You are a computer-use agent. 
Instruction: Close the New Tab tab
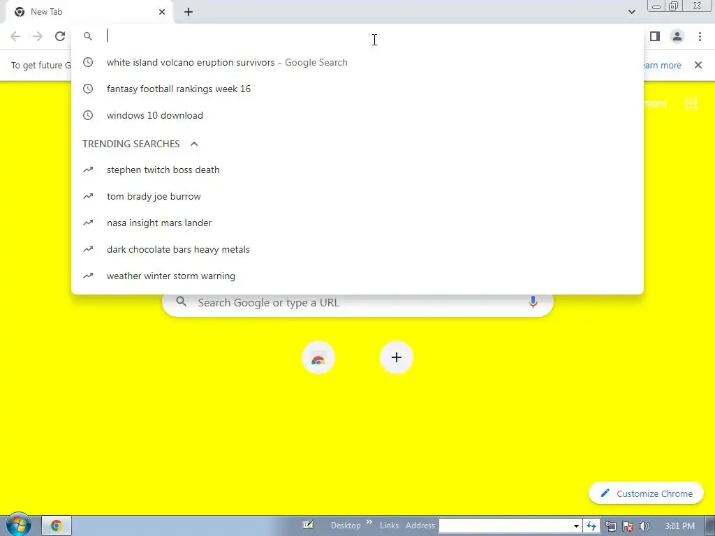click(162, 12)
